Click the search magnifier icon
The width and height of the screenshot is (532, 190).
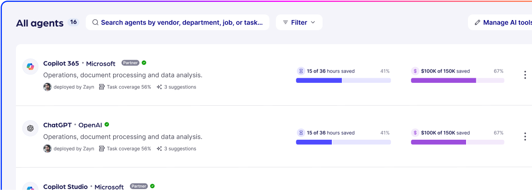point(95,22)
